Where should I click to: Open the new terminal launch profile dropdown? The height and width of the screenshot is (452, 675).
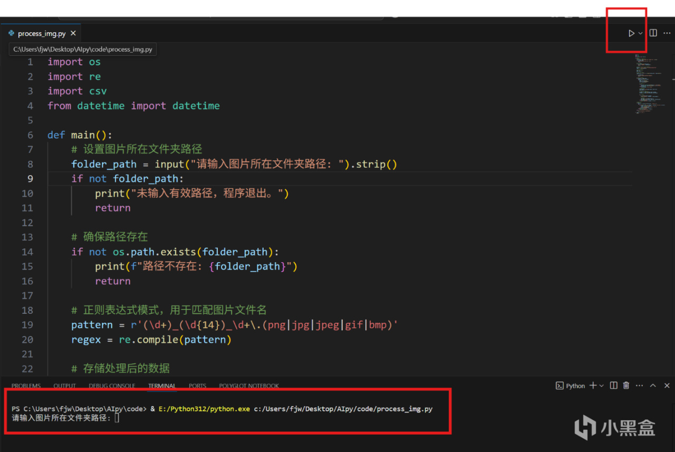pyautogui.click(x=601, y=386)
